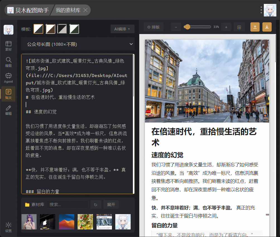This screenshot has width=280, height=237.
Task: Select the purple-haired girl thumbnail
Action: pos(29,222)
